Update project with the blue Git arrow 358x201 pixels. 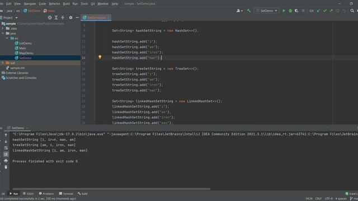point(318,11)
